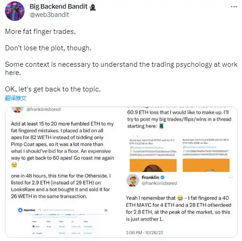242x241 pixels.
Task: Open the @franklinisbored handle under Franklin
Action: pyautogui.click(x=159, y=183)
